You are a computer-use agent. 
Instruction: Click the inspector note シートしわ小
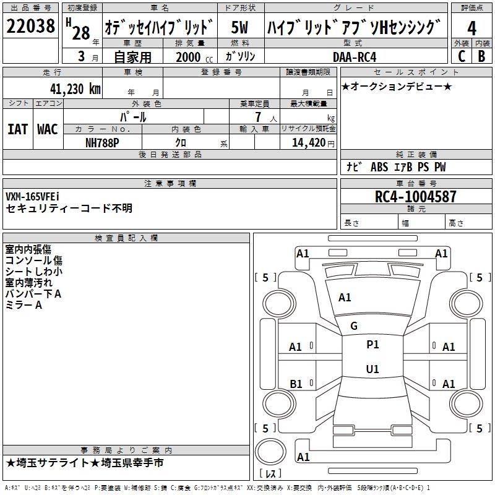34,272
